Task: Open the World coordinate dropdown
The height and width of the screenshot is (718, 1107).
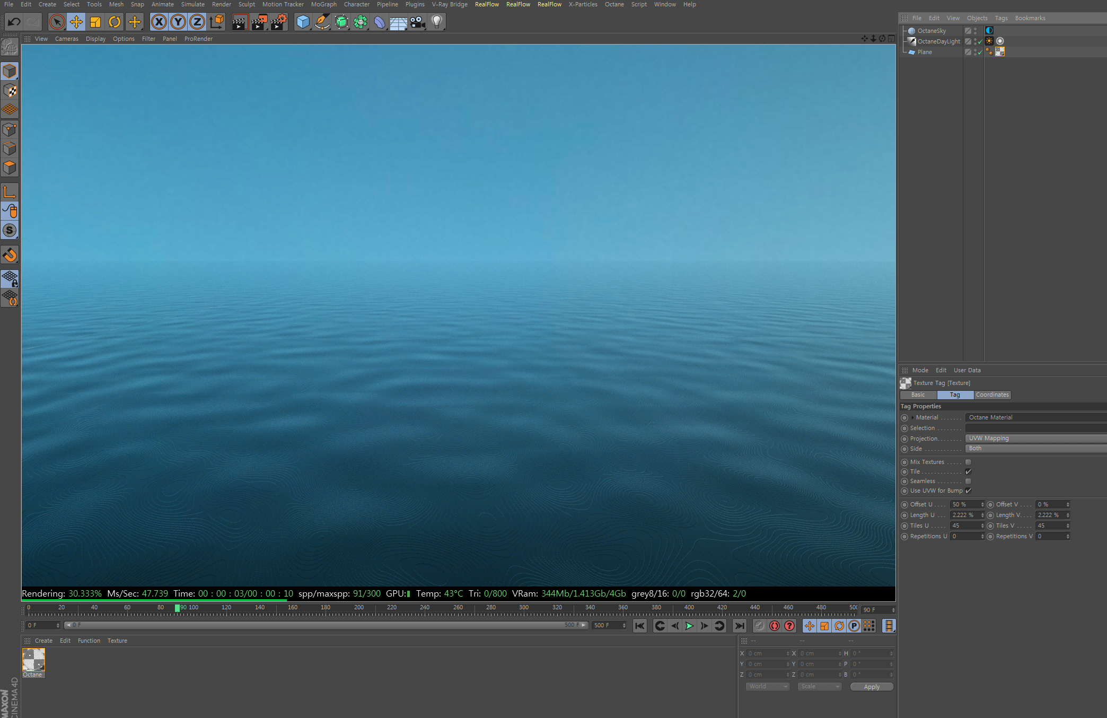Action: tap(767, 686)
